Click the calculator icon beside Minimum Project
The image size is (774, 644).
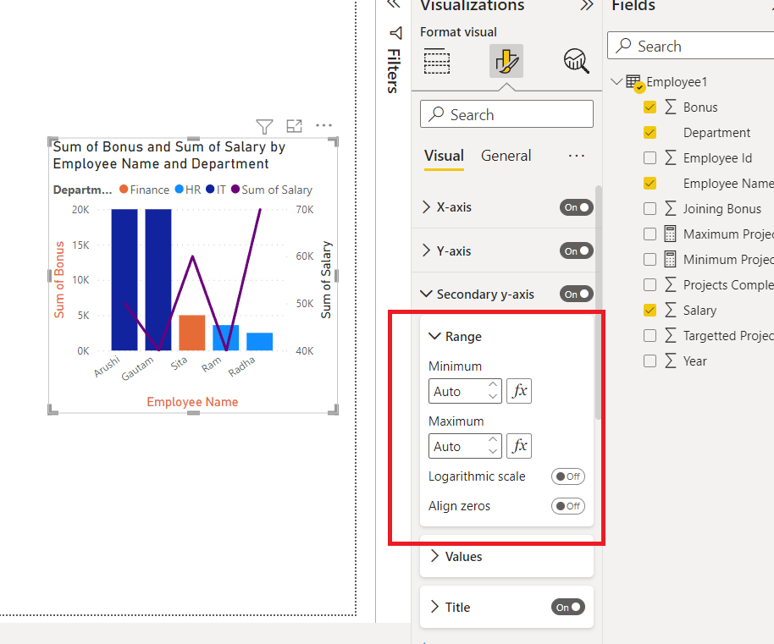point(670,259)
